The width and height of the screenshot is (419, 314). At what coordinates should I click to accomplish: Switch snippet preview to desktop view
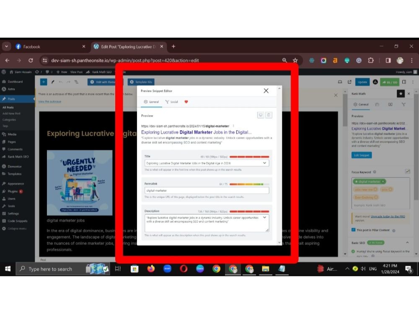coord(261,115)
